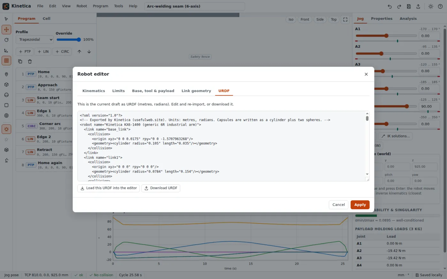
Task: Add a CIRC motion step
Action: 62,51
